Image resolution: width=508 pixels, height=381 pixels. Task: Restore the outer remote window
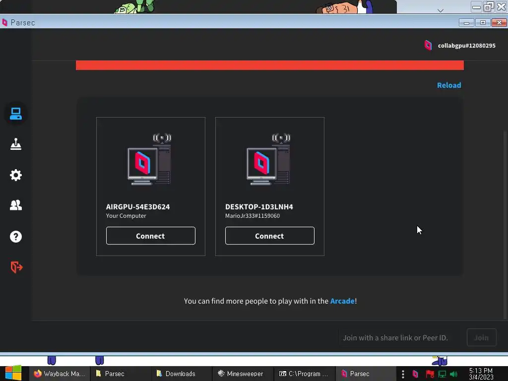(x=489, y=6)
